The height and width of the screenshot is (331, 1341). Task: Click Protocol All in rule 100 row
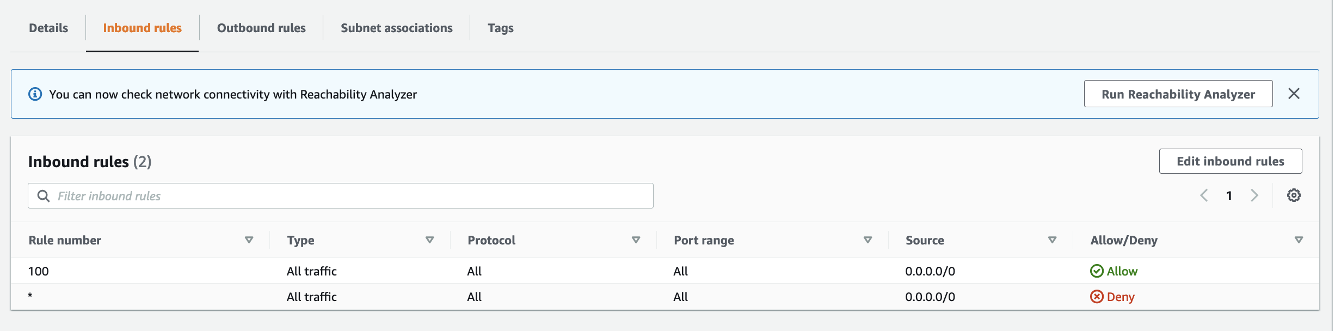(x=474, y=271)
